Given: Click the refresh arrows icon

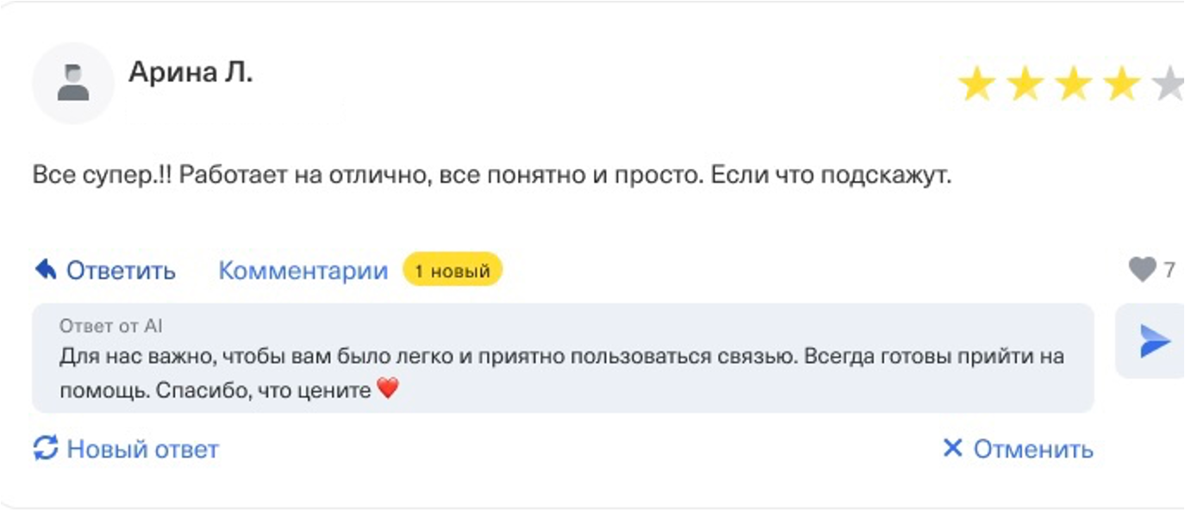Looking at the screenshot, I should point(46,448).
